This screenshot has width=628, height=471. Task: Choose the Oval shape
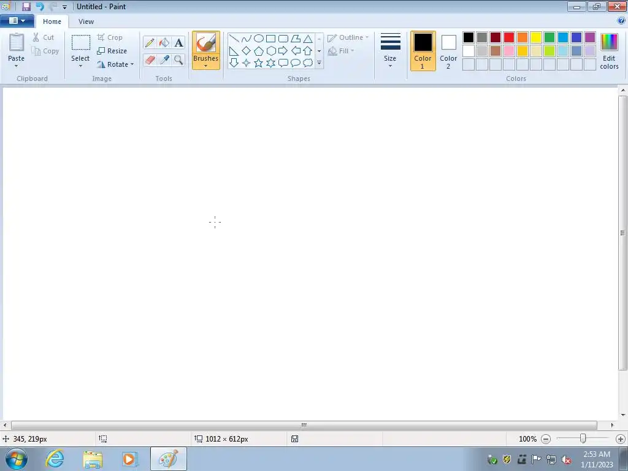pos(259,39)
